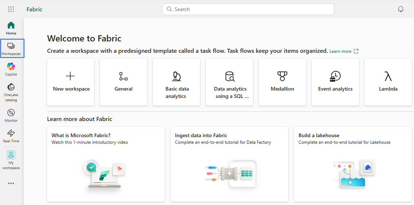Image resolution: width=414 pixels, height=205 pixels.
Task: Open the What is Microsoft Fabric video card
Action: pyautogui.click(x=106, y=164)
